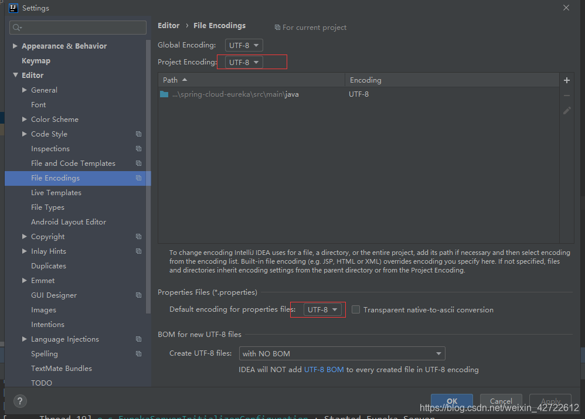Click the folder icon on the java path row
This screenshot has height=419, width=585.
pyautogui.click(x=164, y=94)
